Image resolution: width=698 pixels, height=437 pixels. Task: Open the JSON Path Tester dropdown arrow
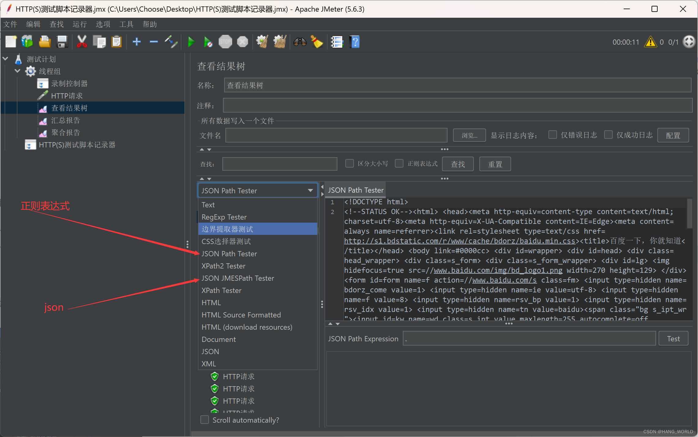pos(310,191)
